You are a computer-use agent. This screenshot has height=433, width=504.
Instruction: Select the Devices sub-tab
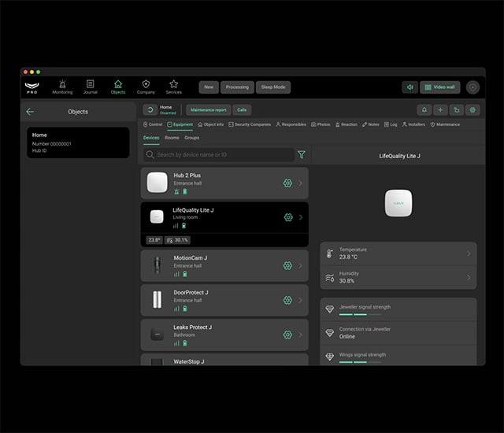(x=151, y=138)
